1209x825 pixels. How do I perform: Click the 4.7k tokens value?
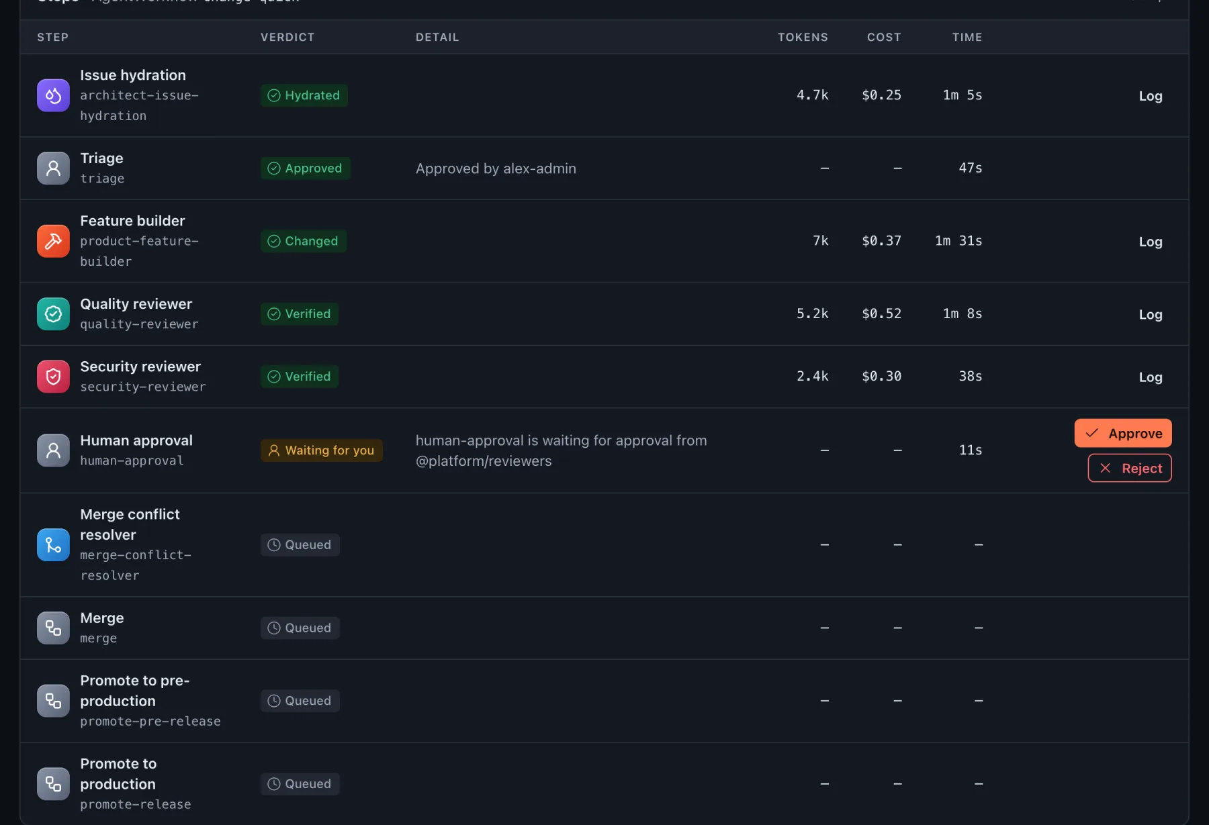click(812, 95)
